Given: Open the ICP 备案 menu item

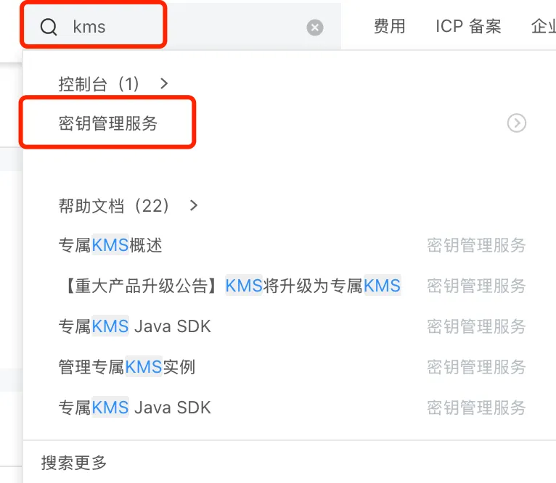Looking at the screenshot, I should click(468, 27).
